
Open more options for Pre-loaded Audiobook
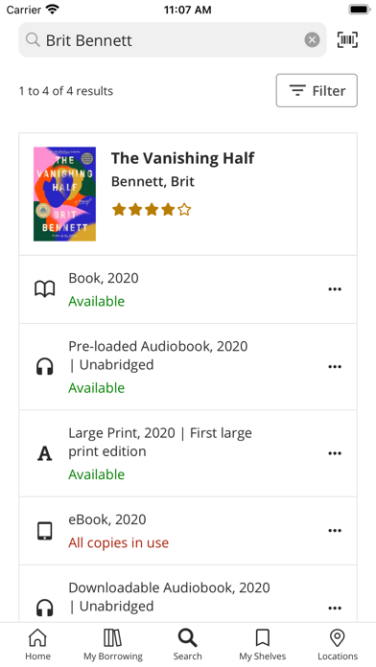pyautogui.click(x=335, y=367)
